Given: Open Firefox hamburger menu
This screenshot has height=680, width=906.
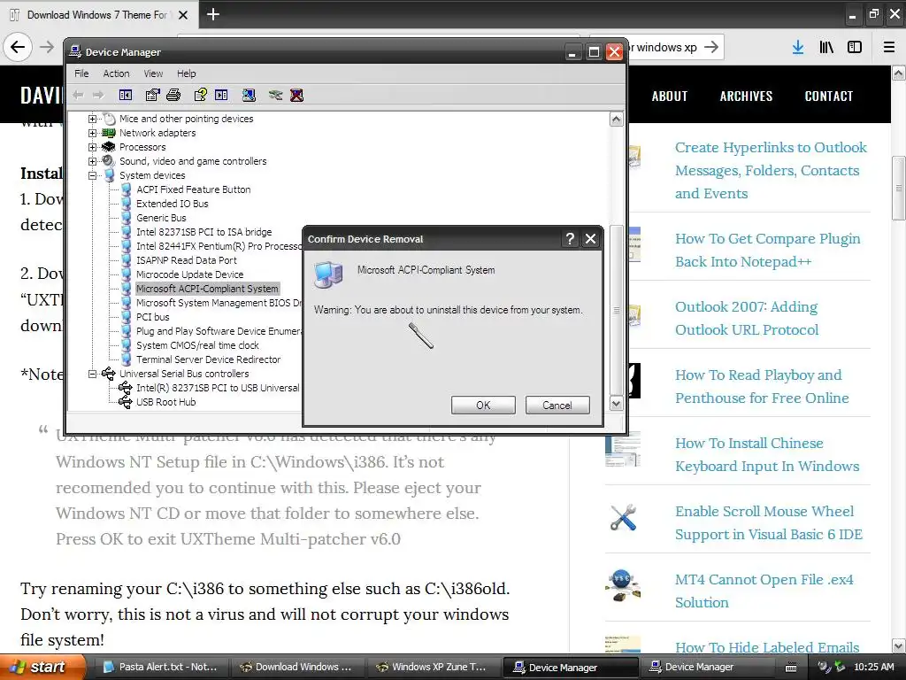Looking at the screenshot, I should (x=889, y=48).
